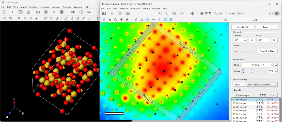The width and height of the screenshot is (282, 122).
Task: Click the plus icon in K-Ba Feldspar toolbar
Action: click(x=12, y=12)
